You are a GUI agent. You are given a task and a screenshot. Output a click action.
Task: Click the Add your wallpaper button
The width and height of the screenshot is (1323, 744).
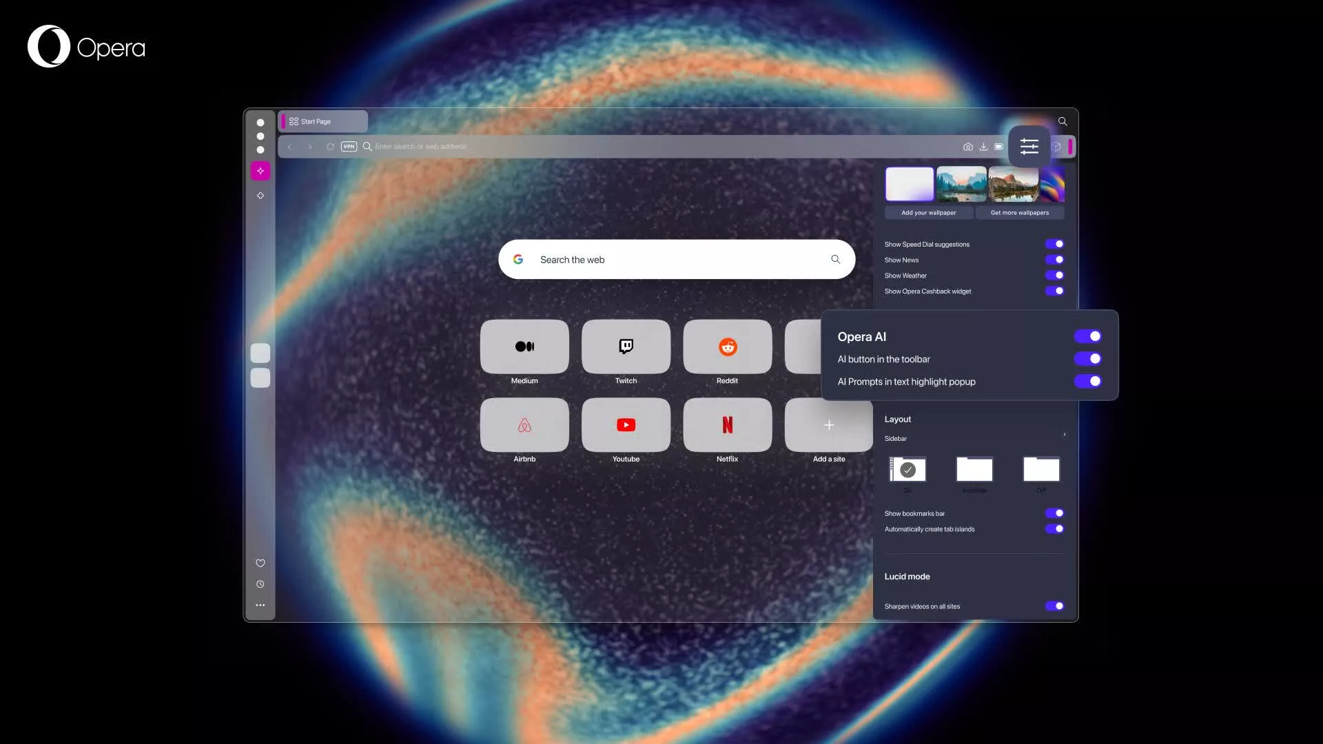[x=928, y=213]
